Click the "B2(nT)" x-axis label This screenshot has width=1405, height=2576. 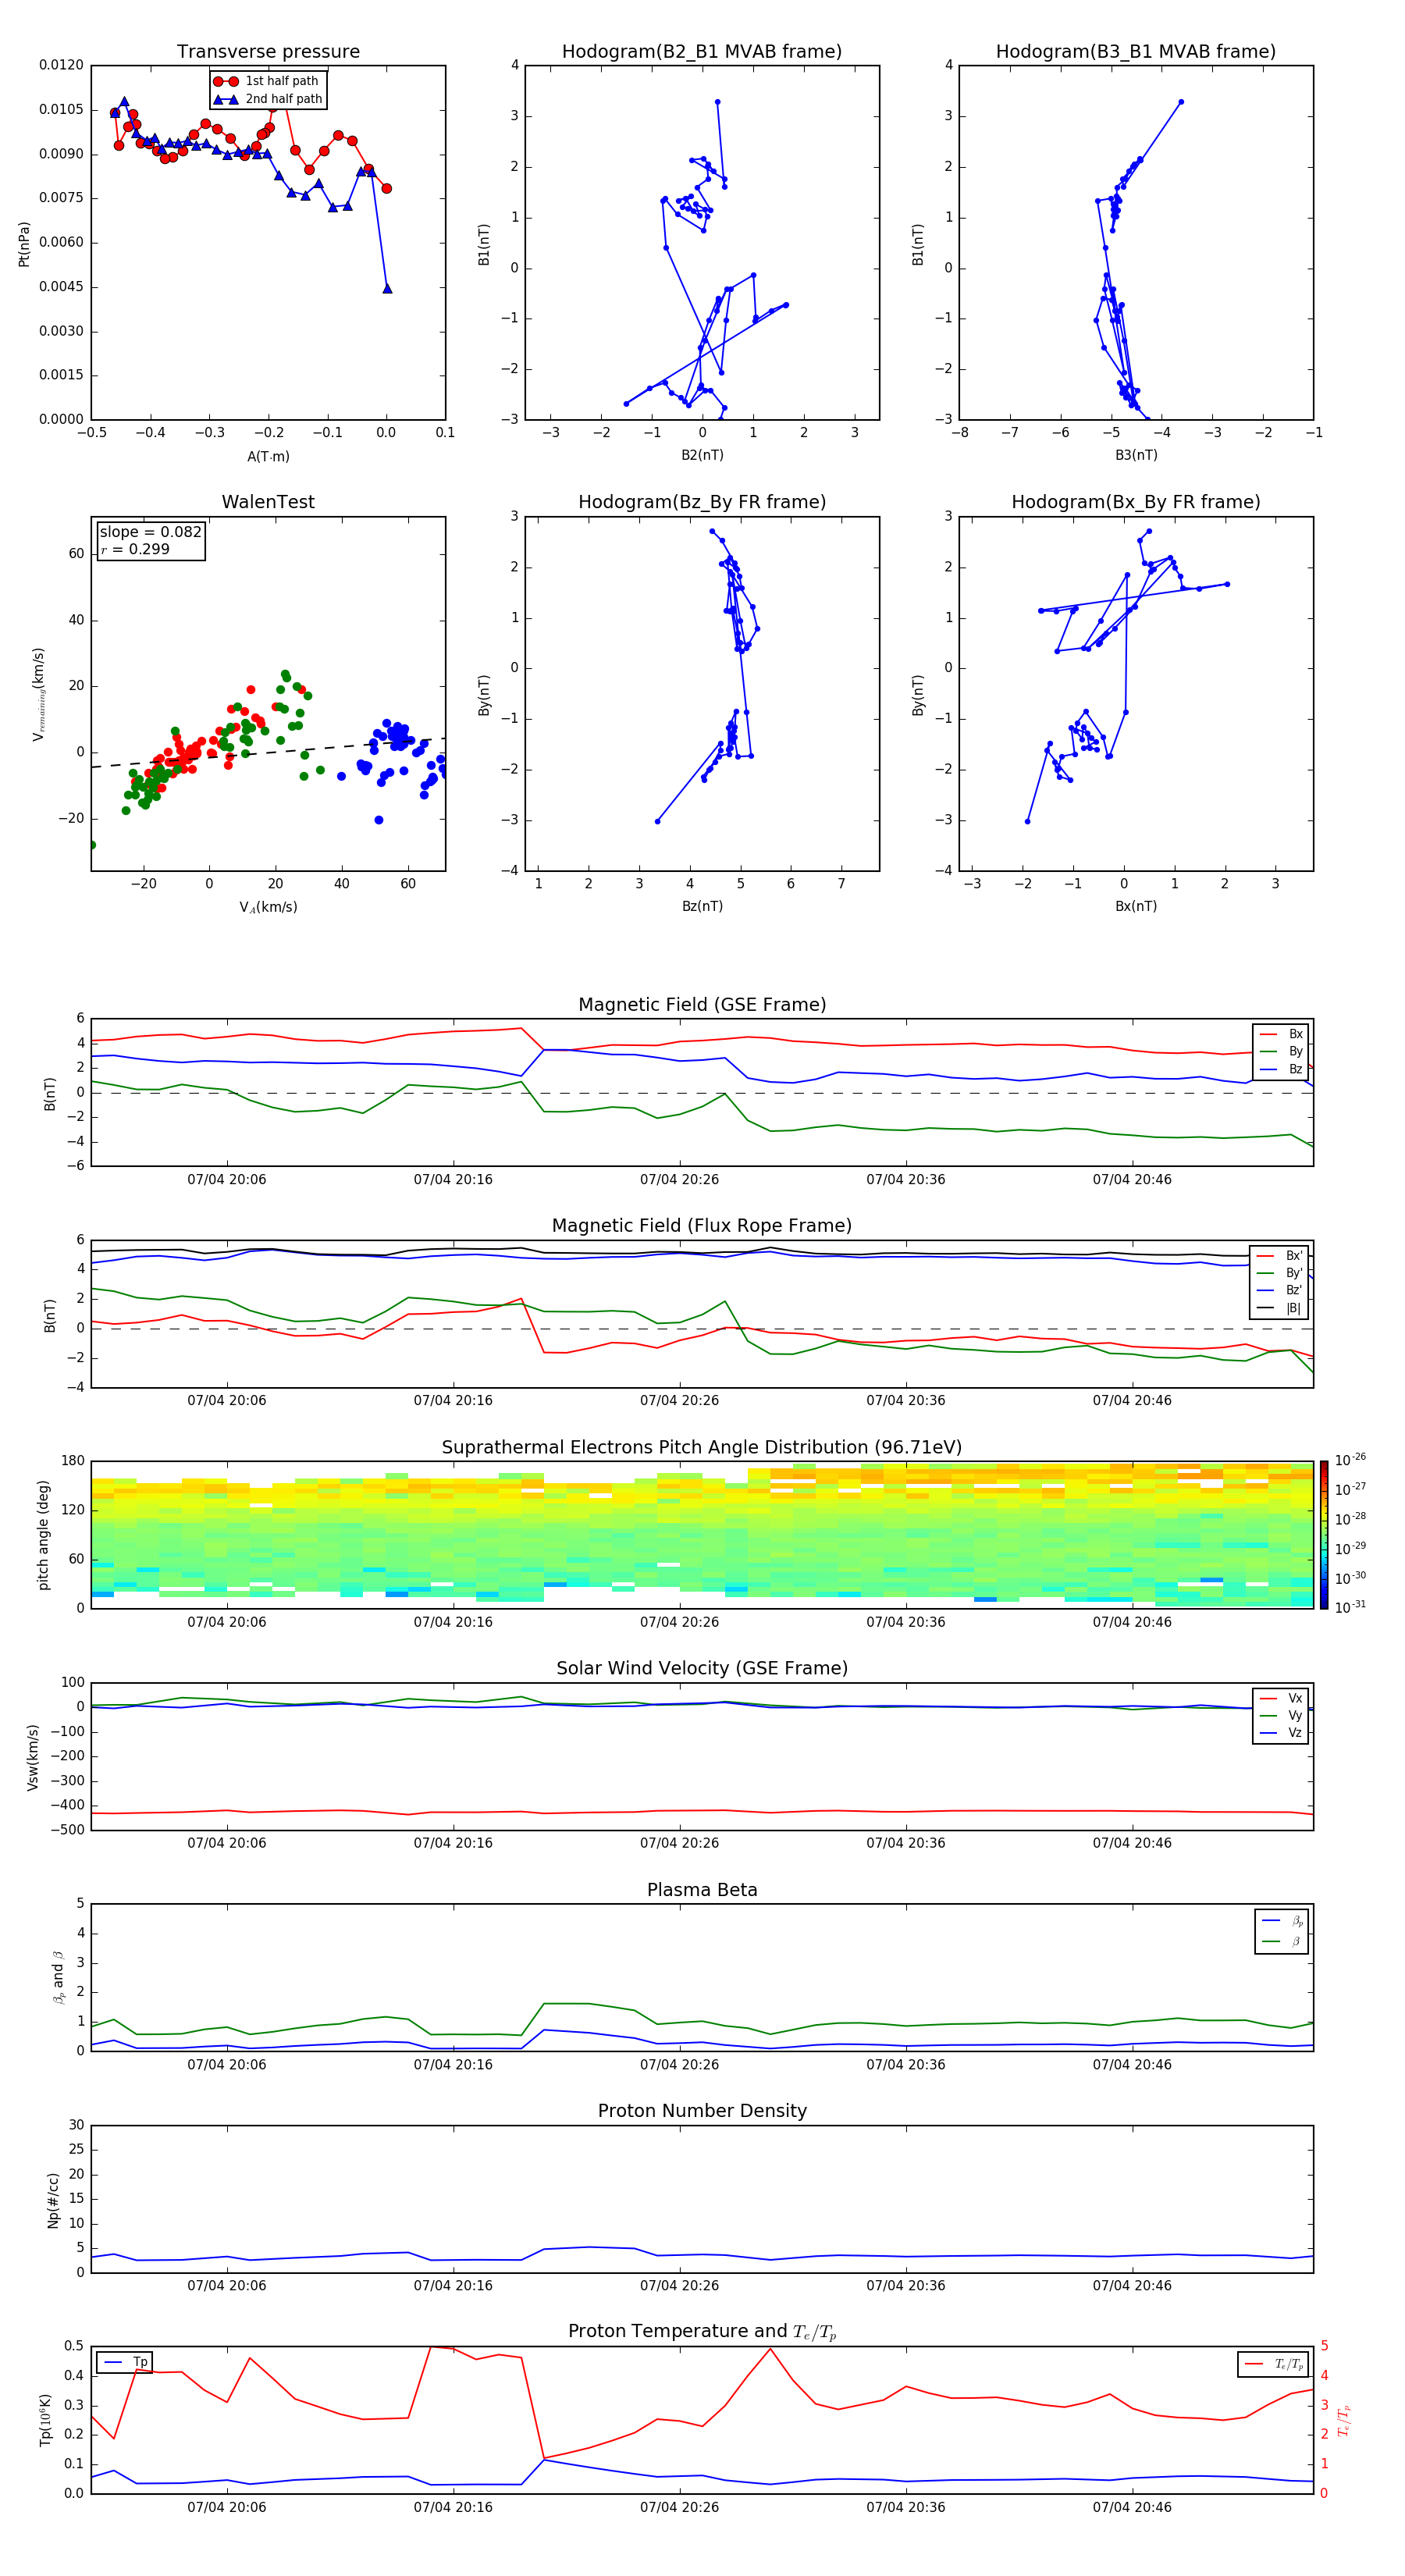tap(702, 455)
